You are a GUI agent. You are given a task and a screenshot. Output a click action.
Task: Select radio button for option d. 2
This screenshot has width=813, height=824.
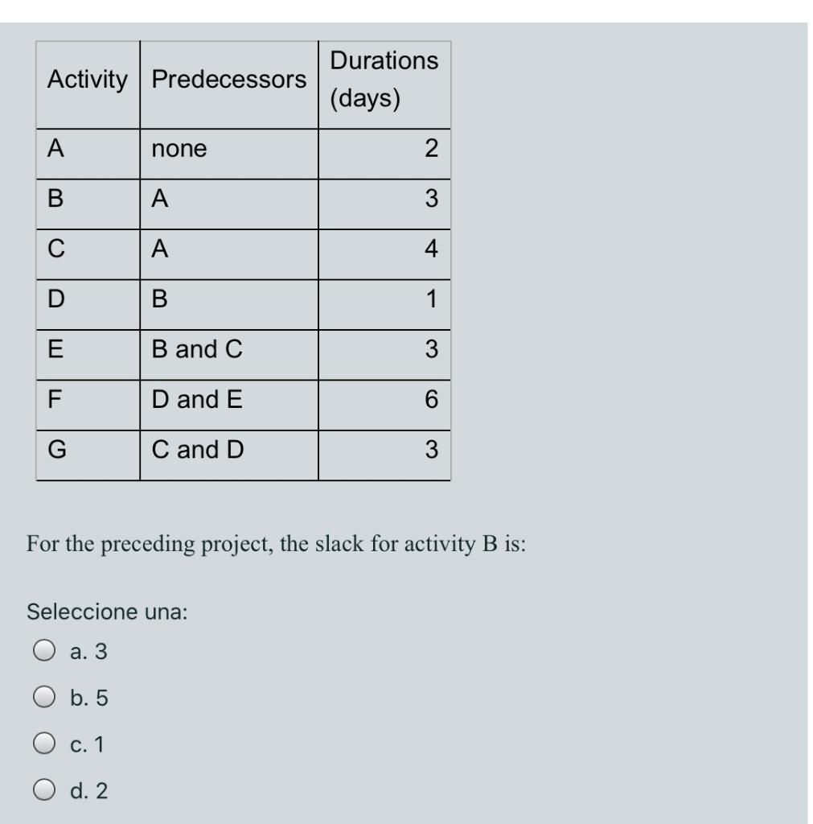pos(46,790)
